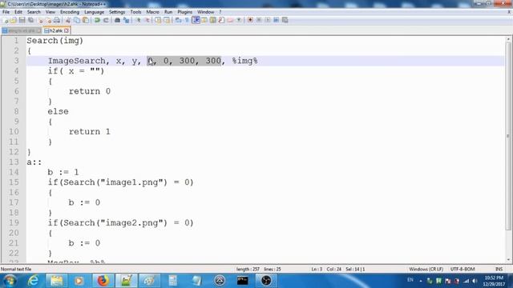Screen dimensions: 513x288
Task: Click the "Windows (CR LF)" status bar field
Action: pyautogui.click(x=426, y=269)
